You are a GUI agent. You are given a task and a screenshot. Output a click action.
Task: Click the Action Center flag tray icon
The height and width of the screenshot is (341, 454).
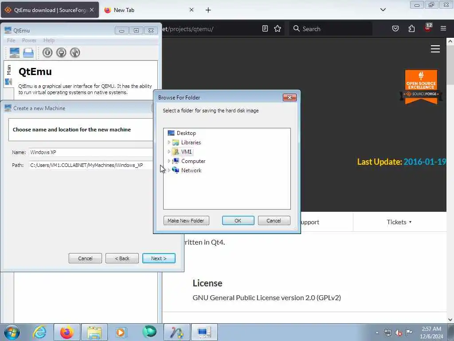coord(409,332)
